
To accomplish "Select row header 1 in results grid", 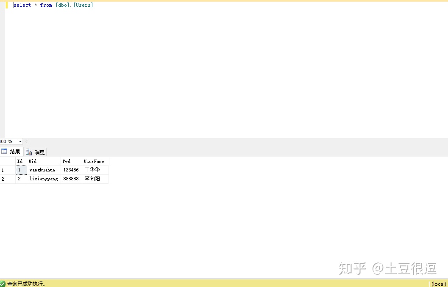I will (8, 170).
